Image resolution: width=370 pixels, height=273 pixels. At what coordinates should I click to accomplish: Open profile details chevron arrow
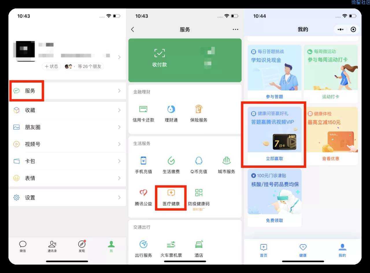point(119,57)
